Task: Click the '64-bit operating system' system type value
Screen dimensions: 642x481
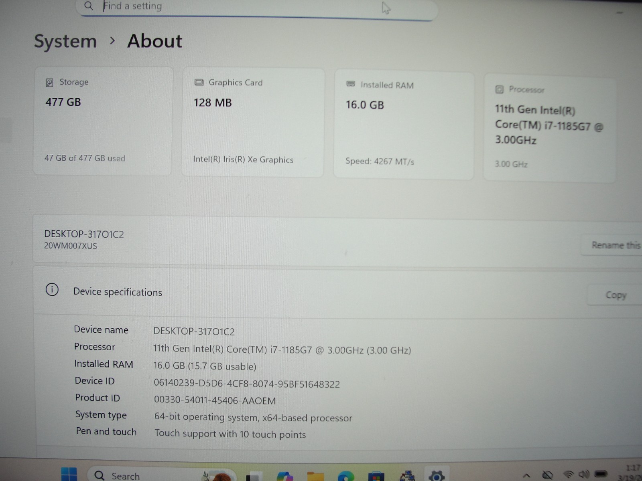Action: pyautogui.click(x=253, y=417)
